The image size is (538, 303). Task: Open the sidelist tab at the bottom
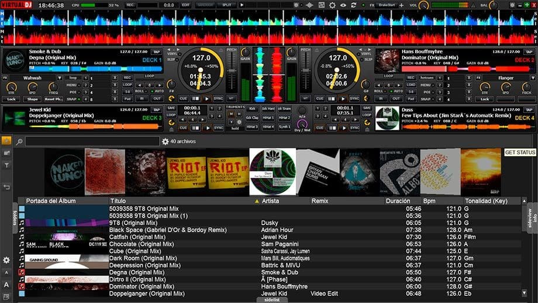click(x=272, y=299)
